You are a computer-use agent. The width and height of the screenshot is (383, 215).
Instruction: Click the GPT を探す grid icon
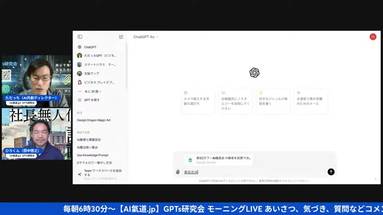pyautogui.click(x=80, y=100)
